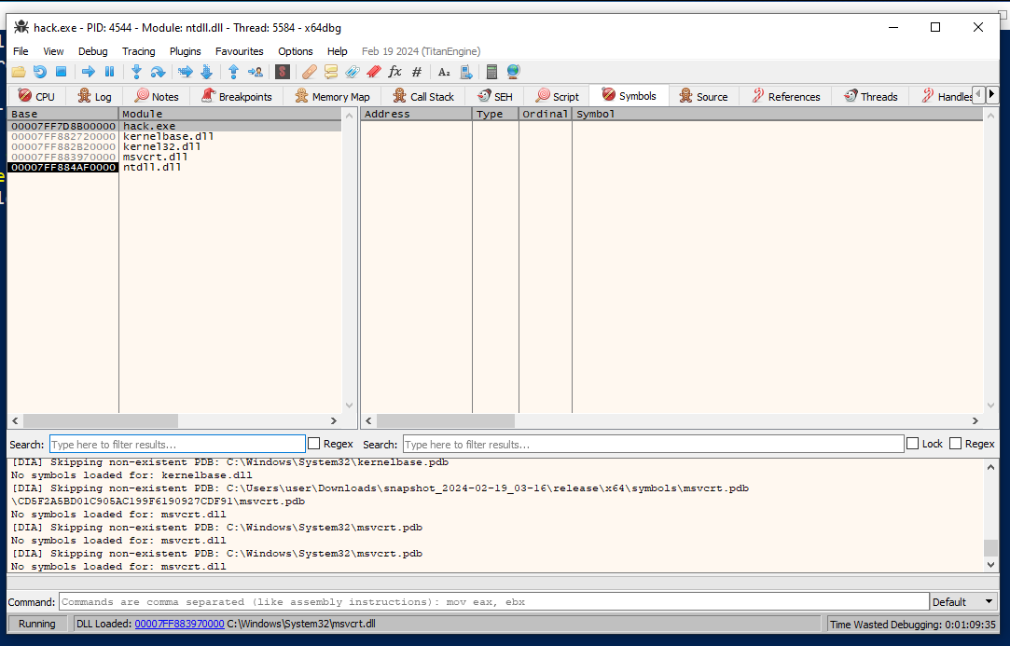This screenshot has height=646, width=1010.
Task: Open the Patches bandage icon
Action: [x=310, y=72]
